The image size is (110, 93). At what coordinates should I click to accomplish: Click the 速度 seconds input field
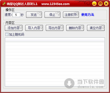click(x=16, y=15)
